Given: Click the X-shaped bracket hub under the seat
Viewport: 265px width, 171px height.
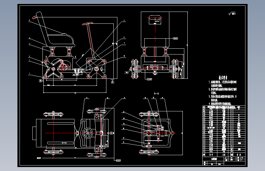Looking at the screenshot, I should pyautogui.click(x=53, y=69).
